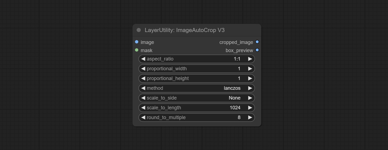Screen dimensions: 388x150
Task: Open the aspect_ratio 1:1 dropdown
Action: pos(197,59)
